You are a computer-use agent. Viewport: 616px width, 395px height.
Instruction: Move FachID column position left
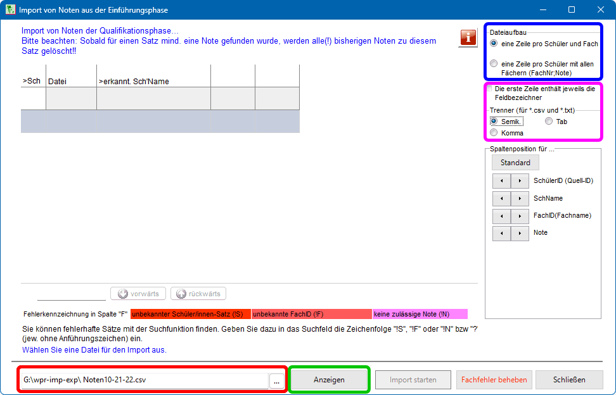point(501,216)
